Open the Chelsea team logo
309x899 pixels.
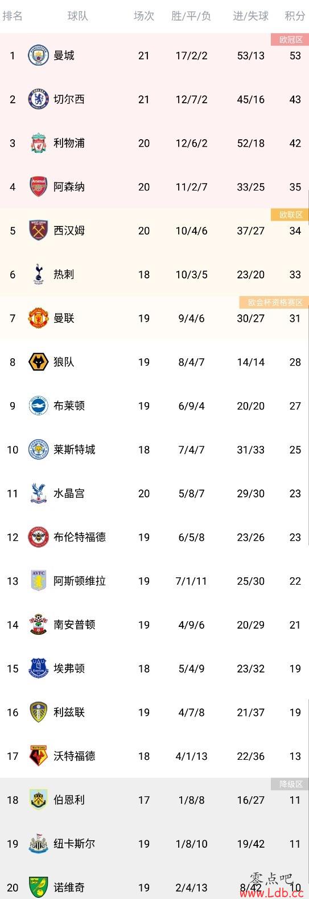[39, 99]
